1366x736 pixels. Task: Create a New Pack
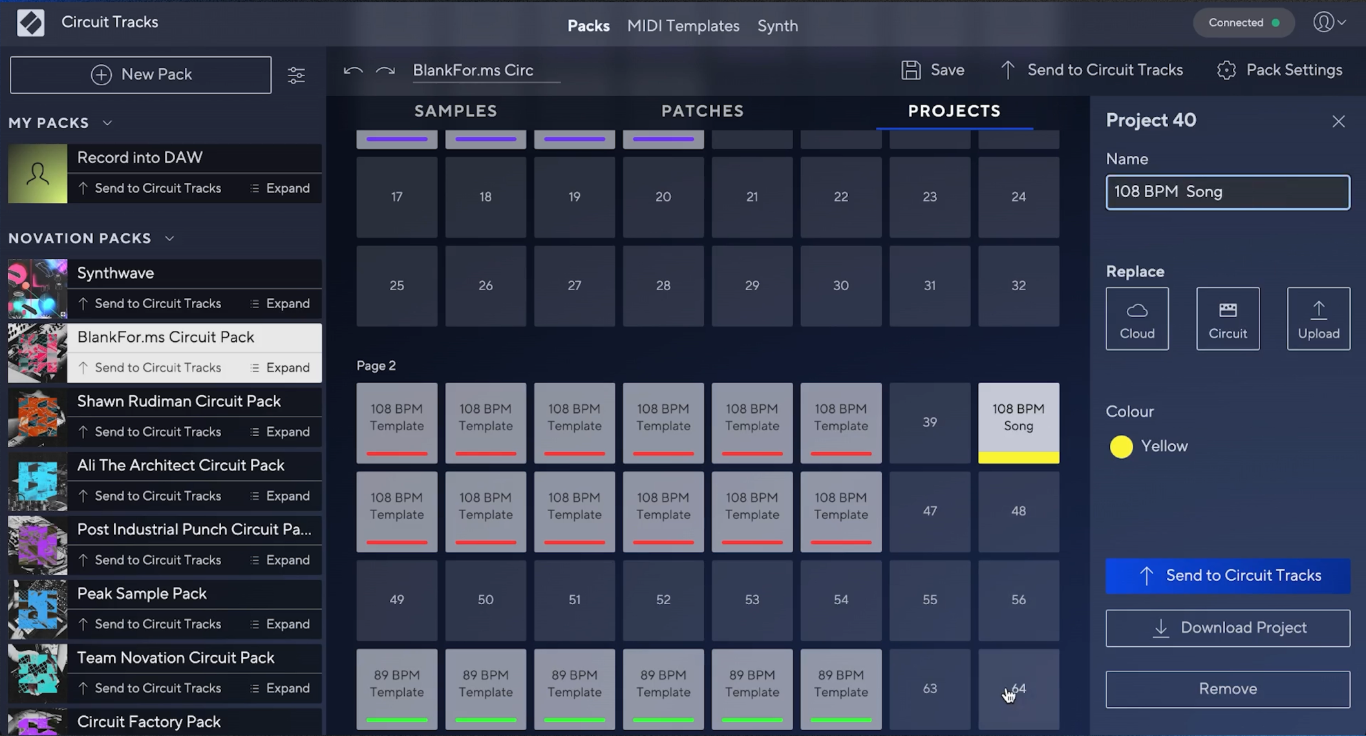point(140,75)
